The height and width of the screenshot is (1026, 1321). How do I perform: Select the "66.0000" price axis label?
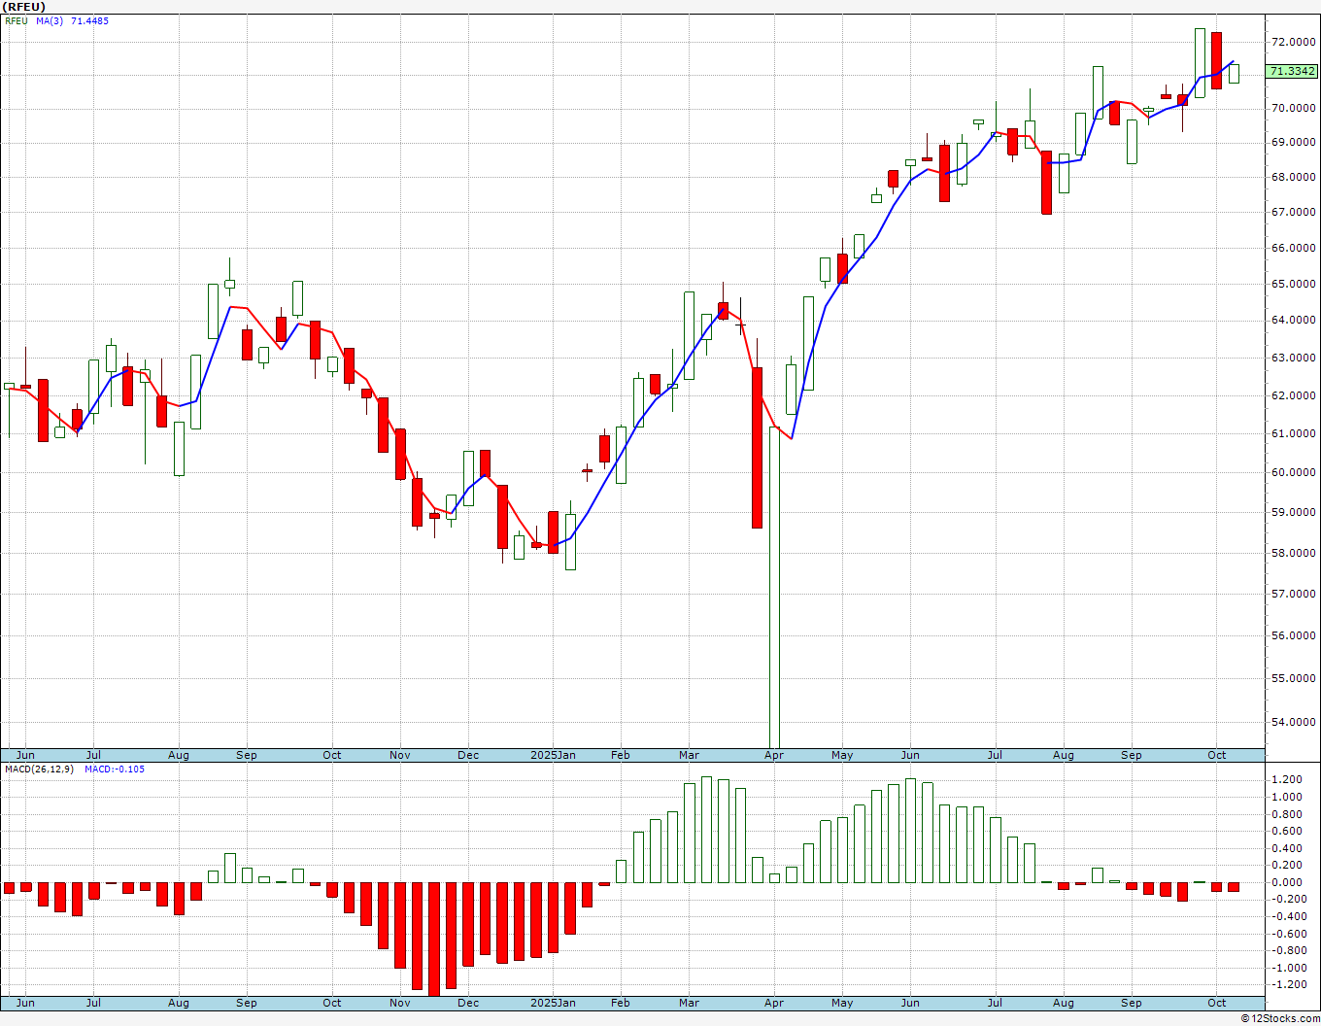(x=1293, y=248)
